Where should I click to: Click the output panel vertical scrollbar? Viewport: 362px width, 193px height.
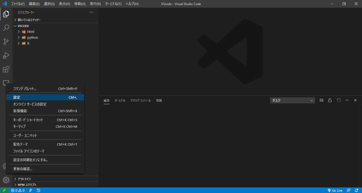pyautogui.click(x=360, y=146)
